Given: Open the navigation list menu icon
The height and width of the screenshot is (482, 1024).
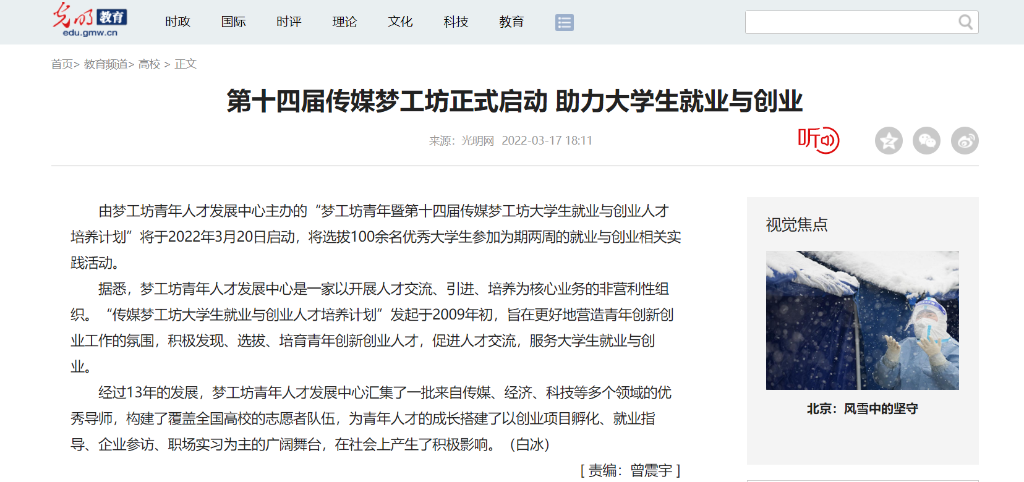Looking at the screenshot, I should click(x=565, y=22).
